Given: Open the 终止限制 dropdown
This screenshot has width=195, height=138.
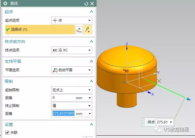Looking at the screenshot, I should pyautogui.click(x=72, y=106).
